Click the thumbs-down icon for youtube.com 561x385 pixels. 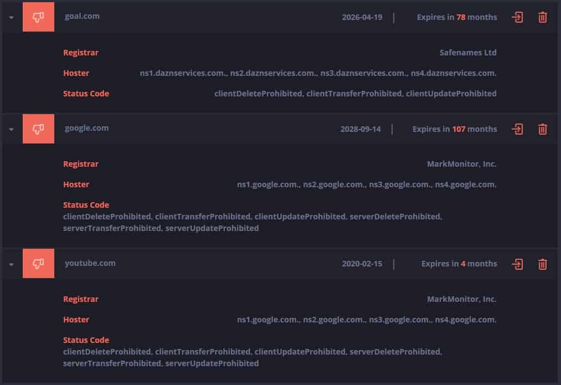click(38, 263)
